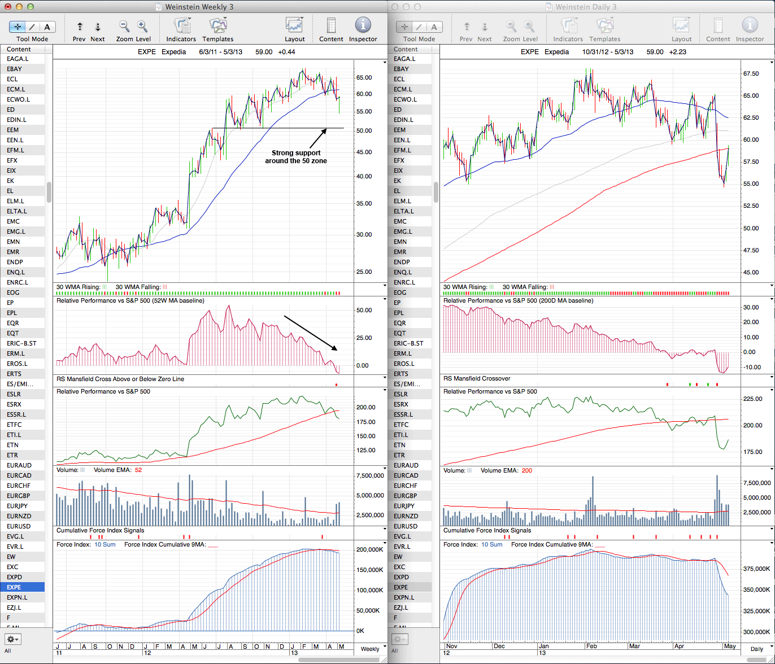
Task: Click Content header in Daily symbol list
Action: [410, 49]
